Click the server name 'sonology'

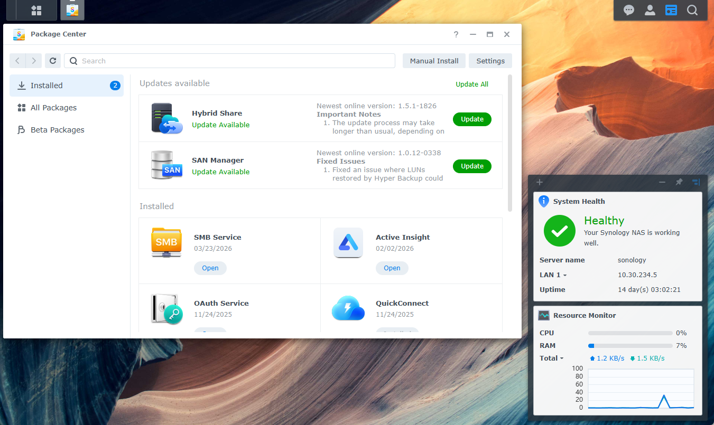click(x=632, y=260)
